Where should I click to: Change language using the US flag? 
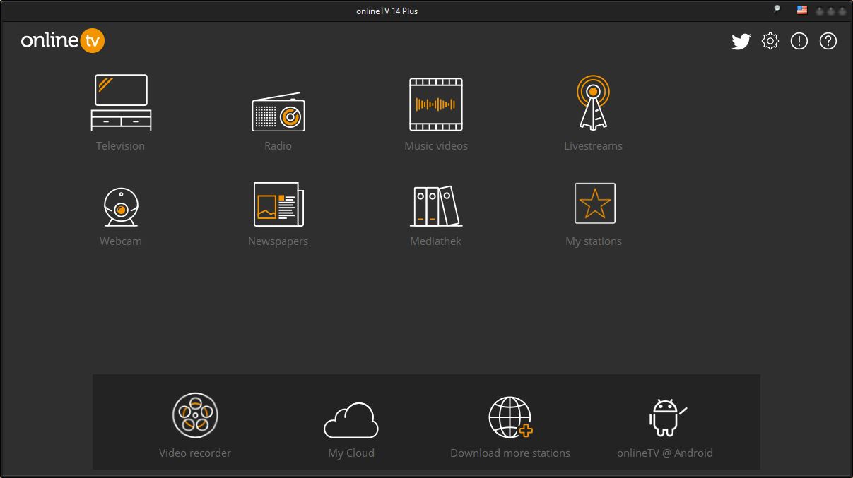pyautogui.click(x=802, y=11)
